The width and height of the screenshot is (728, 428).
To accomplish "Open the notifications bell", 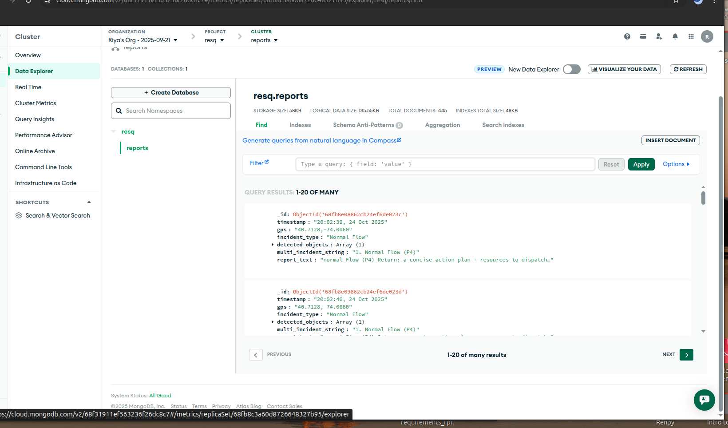I will pos(675,36).
